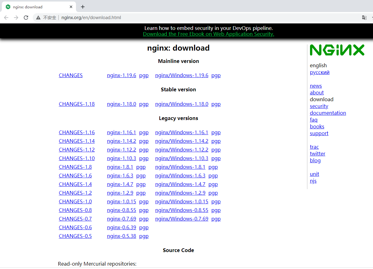The width and height of the screenshot is (373, 269).
Task: Click the browser back arrow
Action: point(6,18)
